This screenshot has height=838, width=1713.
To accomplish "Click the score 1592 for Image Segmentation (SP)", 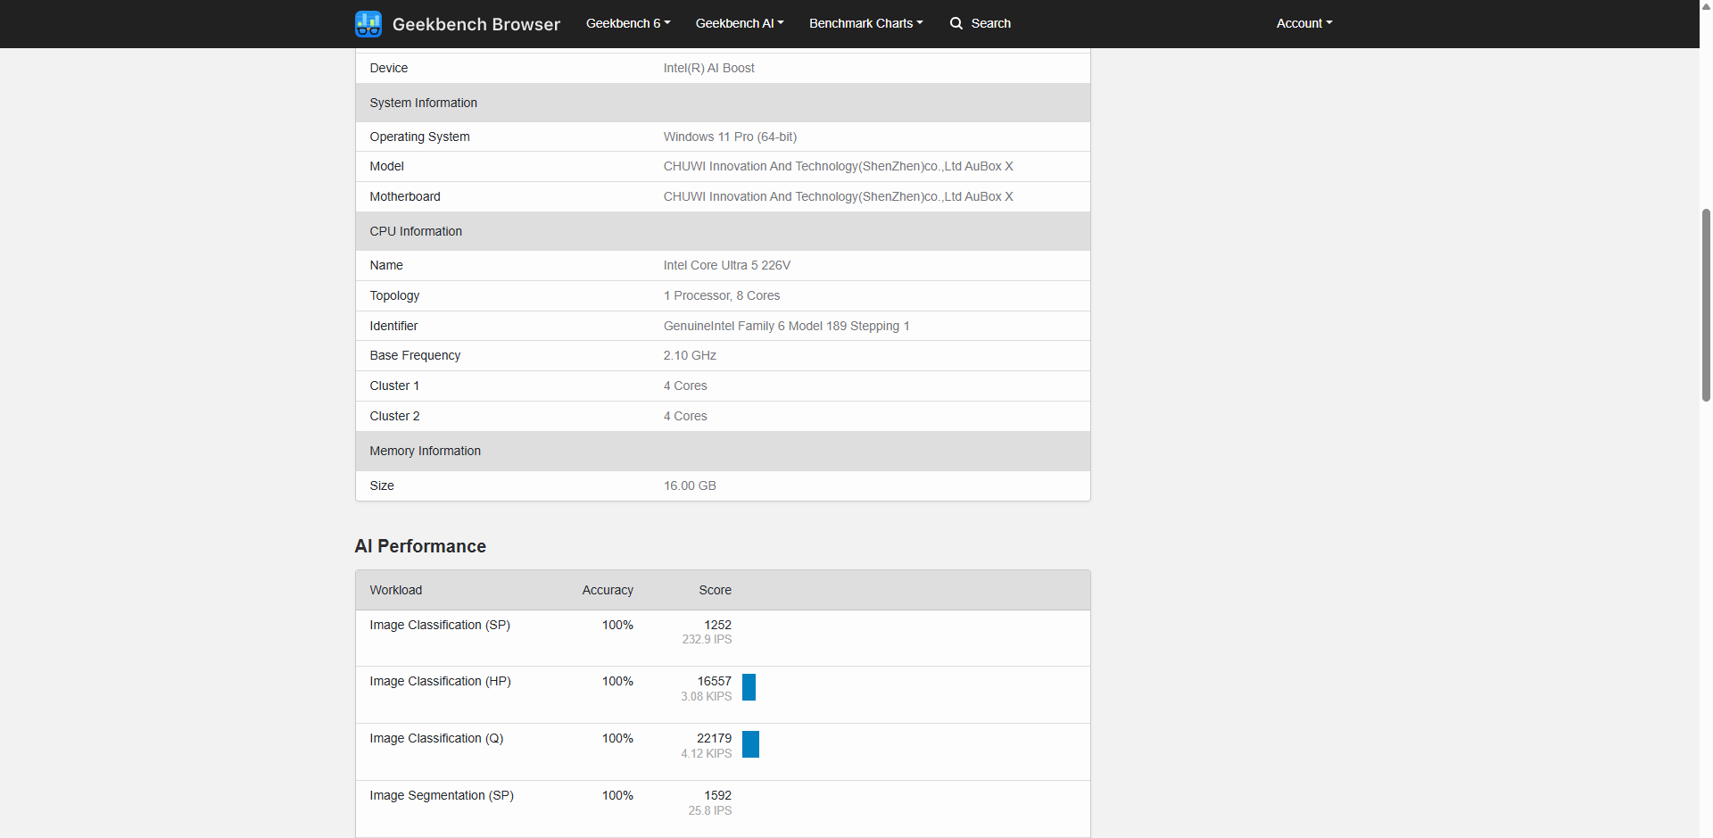I will coord(717,795).
